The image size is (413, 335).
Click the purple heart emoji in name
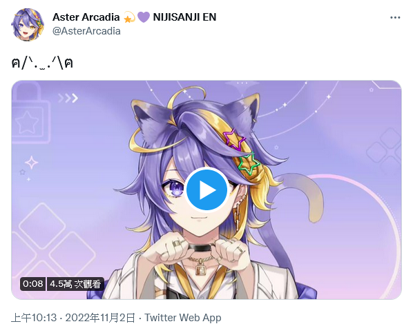coord(144,17)
